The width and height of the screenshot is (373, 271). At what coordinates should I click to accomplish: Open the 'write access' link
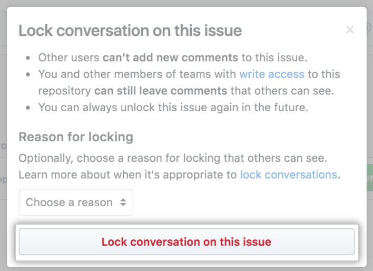(x=271, y=74)
